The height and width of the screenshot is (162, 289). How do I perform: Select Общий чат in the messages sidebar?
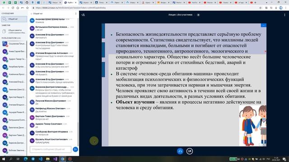click(14, 19)
